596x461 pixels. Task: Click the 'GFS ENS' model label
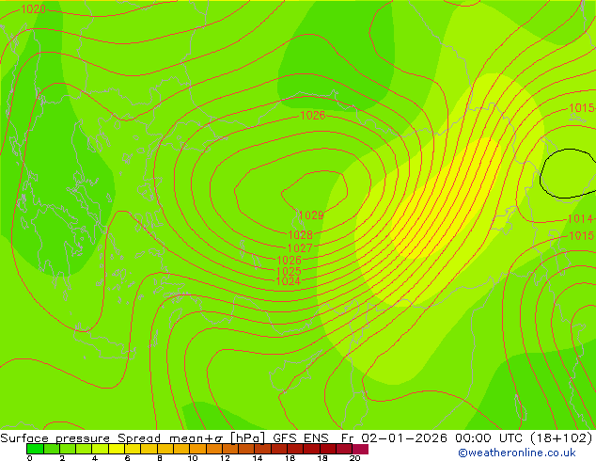click(x=301, y=438)
